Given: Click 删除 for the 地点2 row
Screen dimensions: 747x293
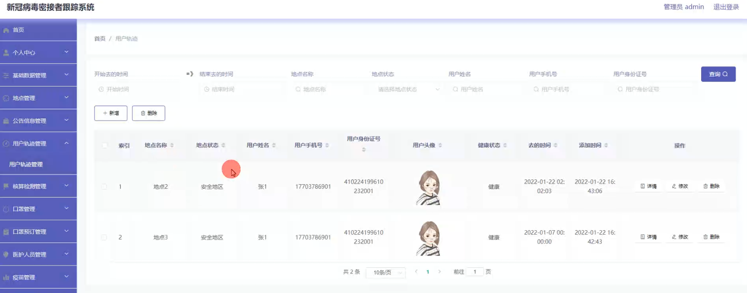Looking at the screenshot, I should [711, 186].
